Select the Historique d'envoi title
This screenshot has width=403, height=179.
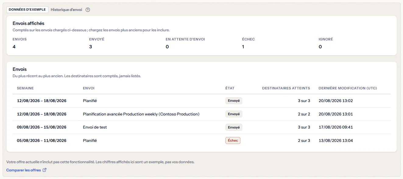66,10
